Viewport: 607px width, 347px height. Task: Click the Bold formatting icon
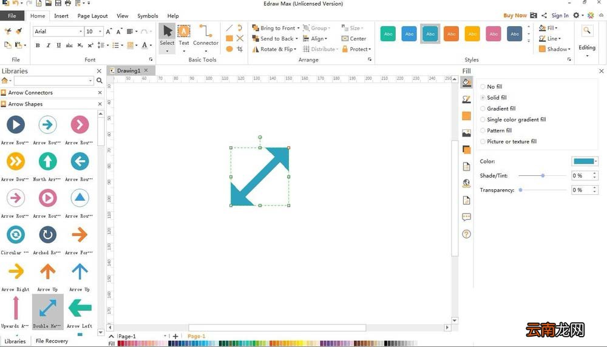38,45
